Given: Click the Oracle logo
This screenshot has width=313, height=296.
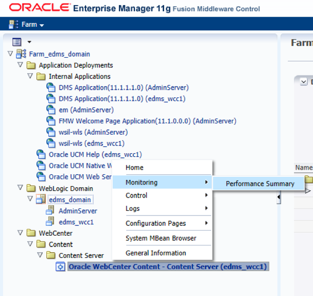Looking at the screenshot, I should pos(40,8).
